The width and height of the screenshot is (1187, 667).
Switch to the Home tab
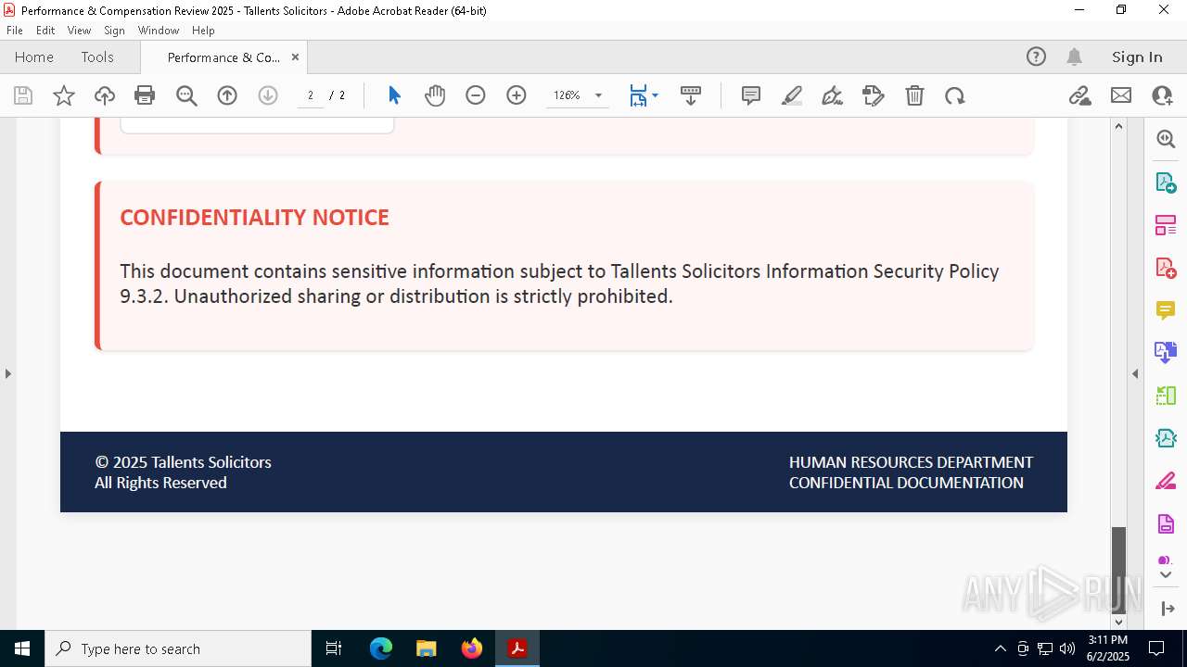34,57
